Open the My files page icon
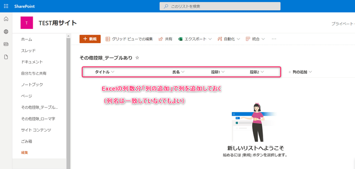Image resolution: width=355 pixels, height=169 pixels. (6, 57)
